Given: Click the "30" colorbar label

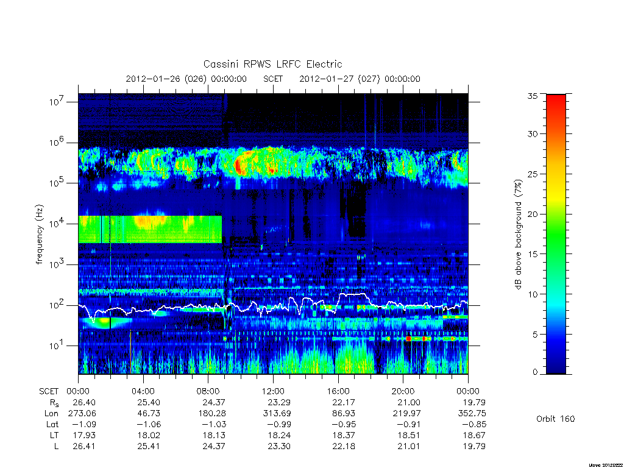Looking at the screenshot, I should tap(532, 133).
